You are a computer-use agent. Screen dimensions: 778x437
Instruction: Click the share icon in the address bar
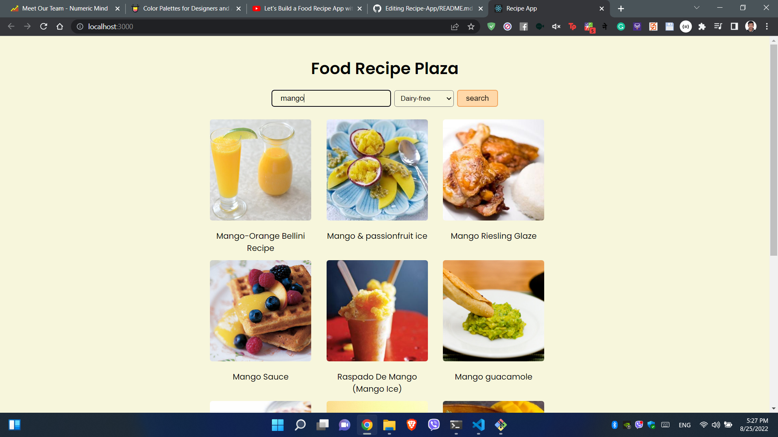click(455, 26)
